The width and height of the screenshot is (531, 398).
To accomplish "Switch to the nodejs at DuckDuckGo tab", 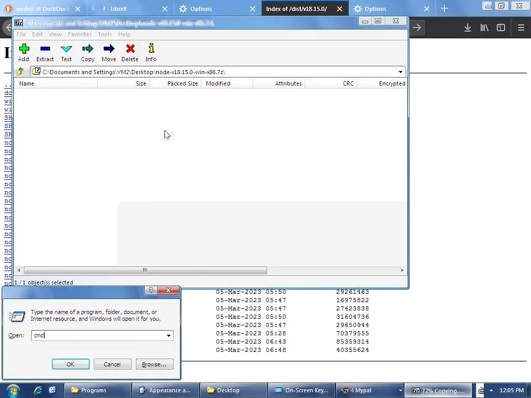I will tap(42, 9).
